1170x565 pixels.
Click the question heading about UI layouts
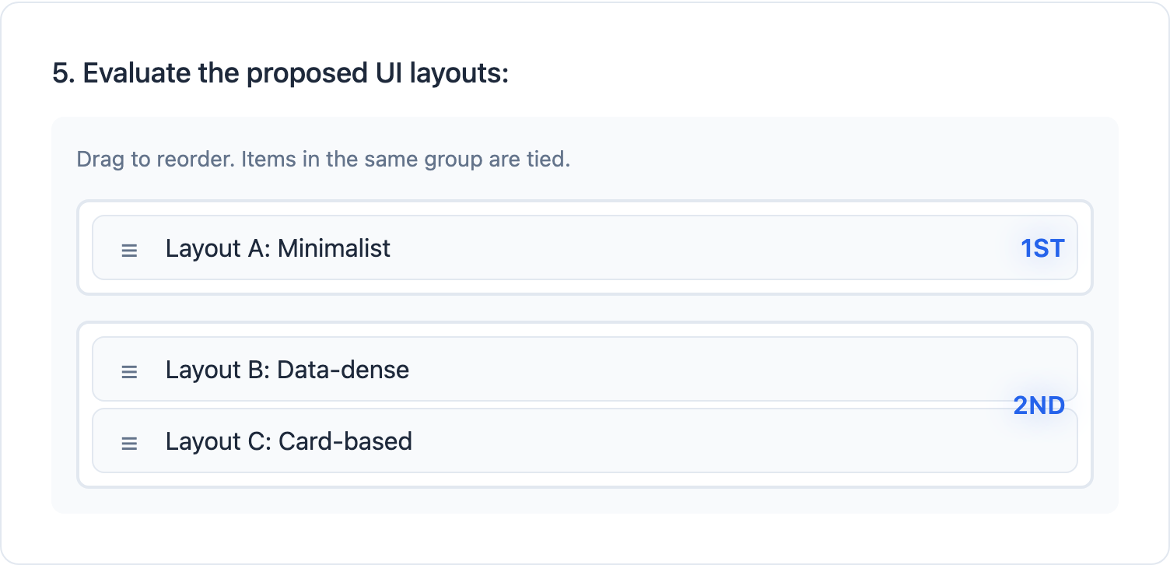[280, 73]
